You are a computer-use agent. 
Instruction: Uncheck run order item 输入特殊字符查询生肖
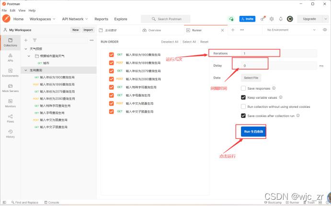(112, 87)
